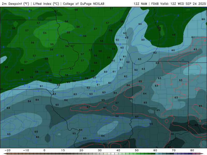Screen dimensions: 207x155
Task: Click the "Lifted Index (°C)" title text
Action: tap(46, 4)
